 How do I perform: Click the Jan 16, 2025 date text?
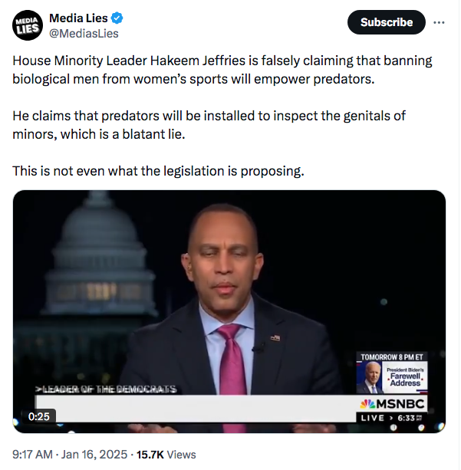click(94, 455)
